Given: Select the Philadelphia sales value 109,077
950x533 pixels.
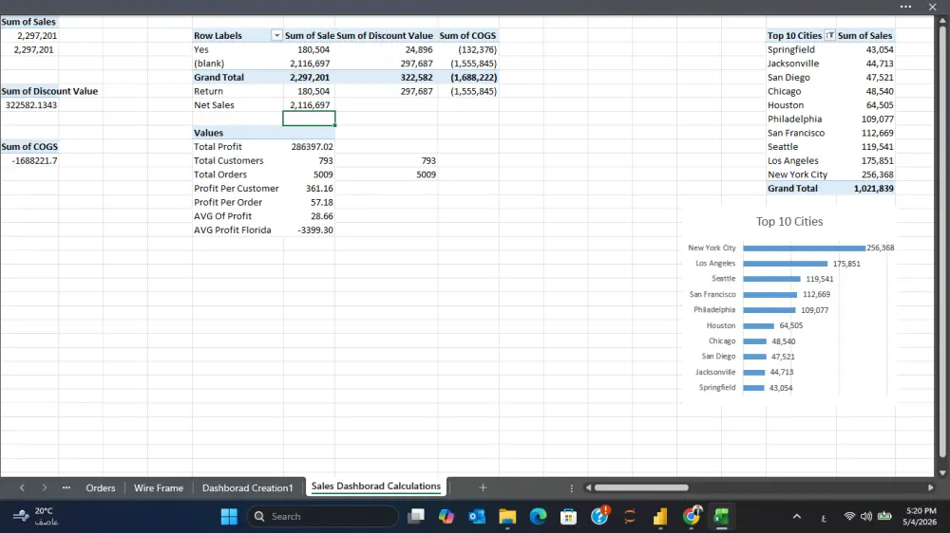Looking at the screenshot, I should 865,119.
